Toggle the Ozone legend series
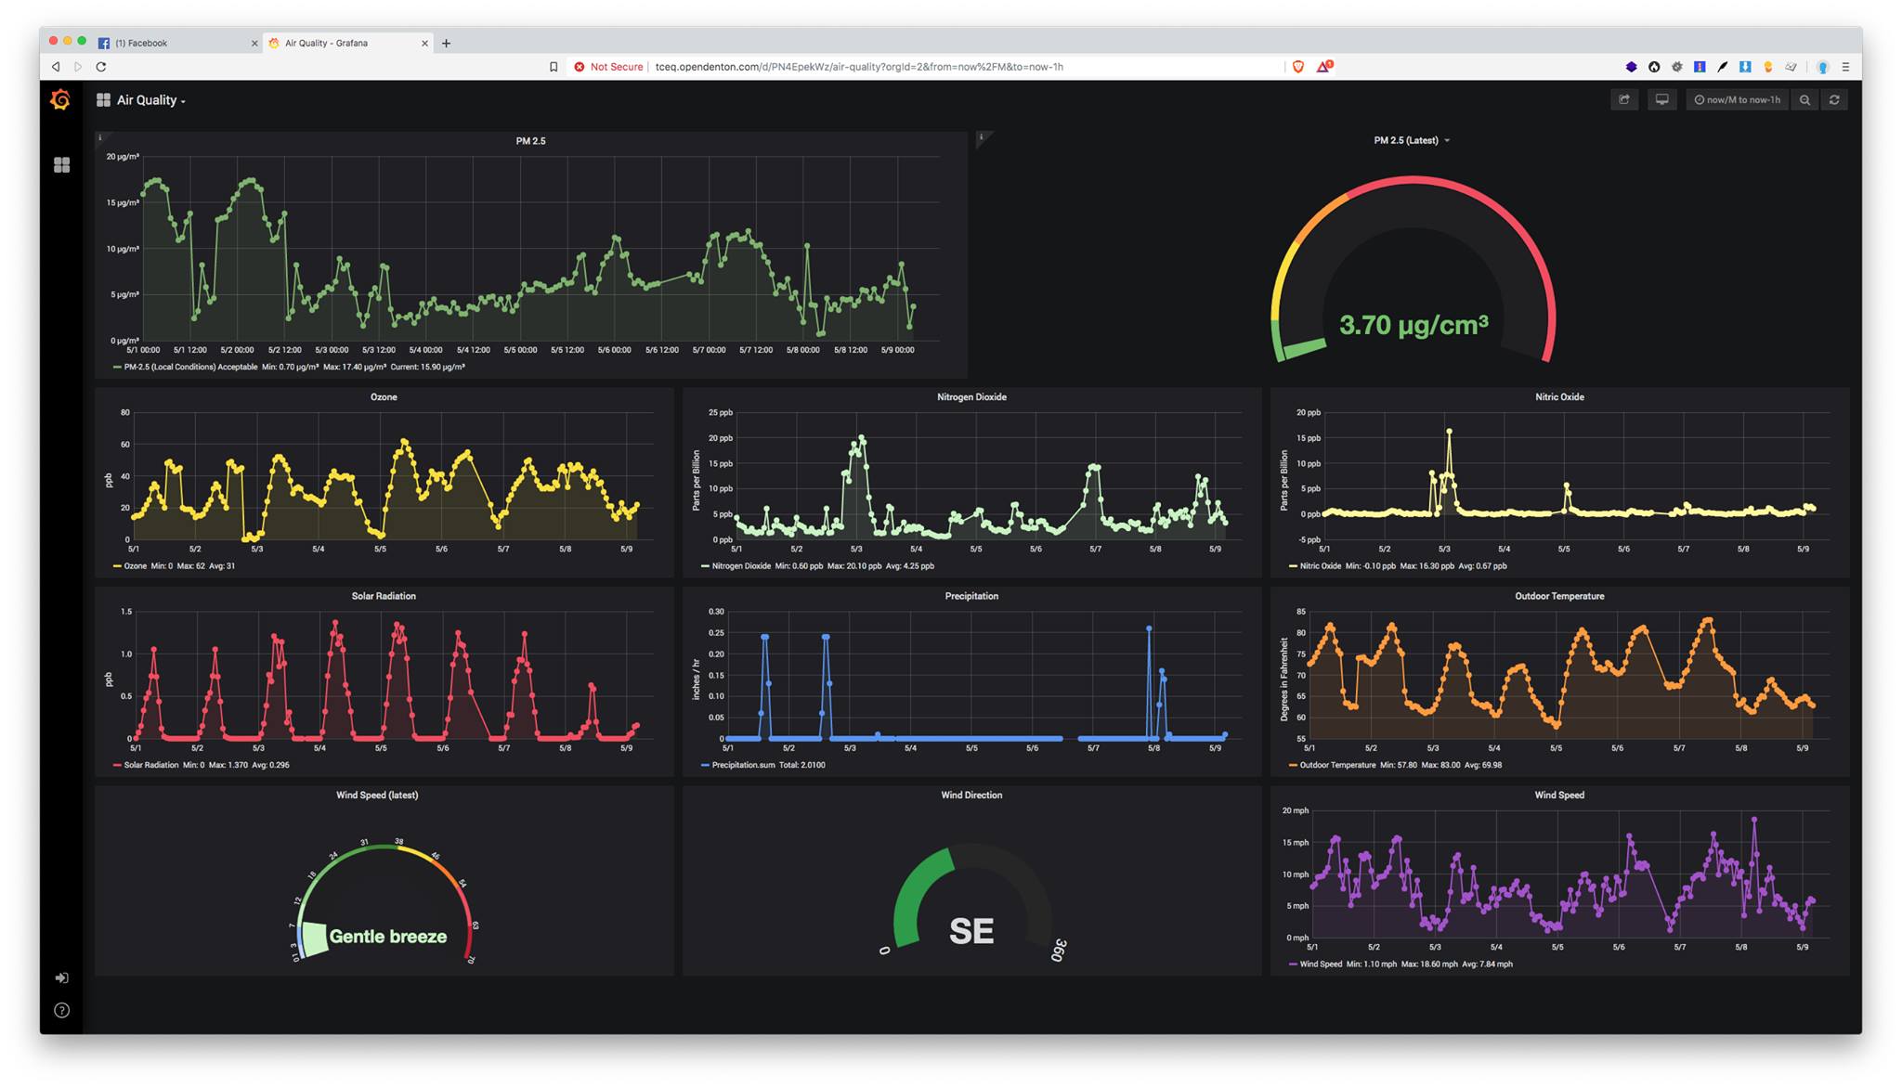Viewport: 1902px width, 1087px height. (135, 565)
